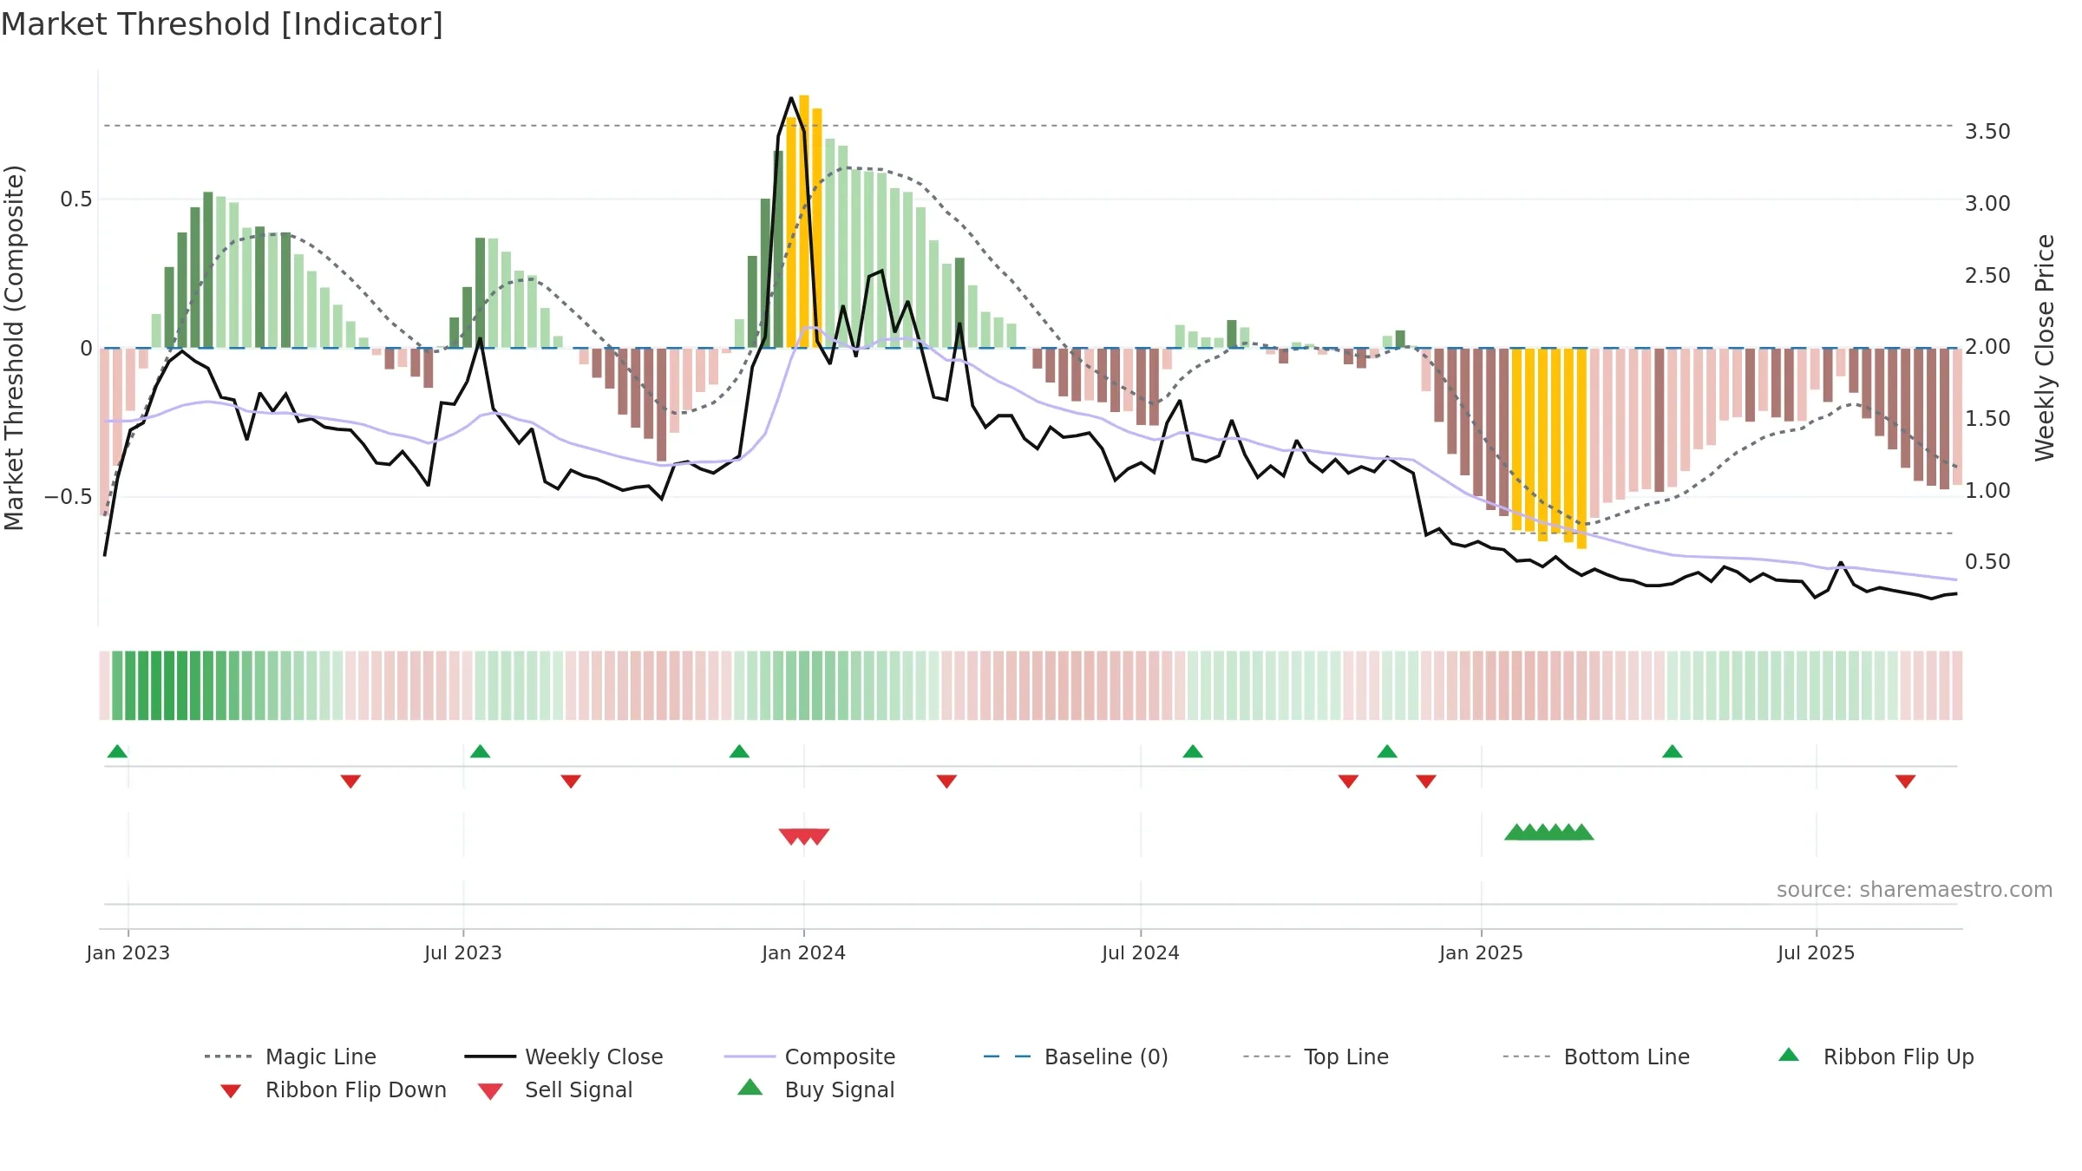Toggle the Sell Signal legend entry
The image size is (2082, 1171).
click(555, 1089)
